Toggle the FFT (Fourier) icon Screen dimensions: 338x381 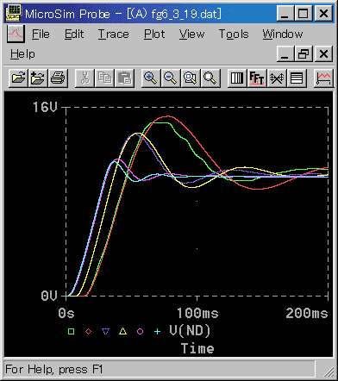point(257,78)
